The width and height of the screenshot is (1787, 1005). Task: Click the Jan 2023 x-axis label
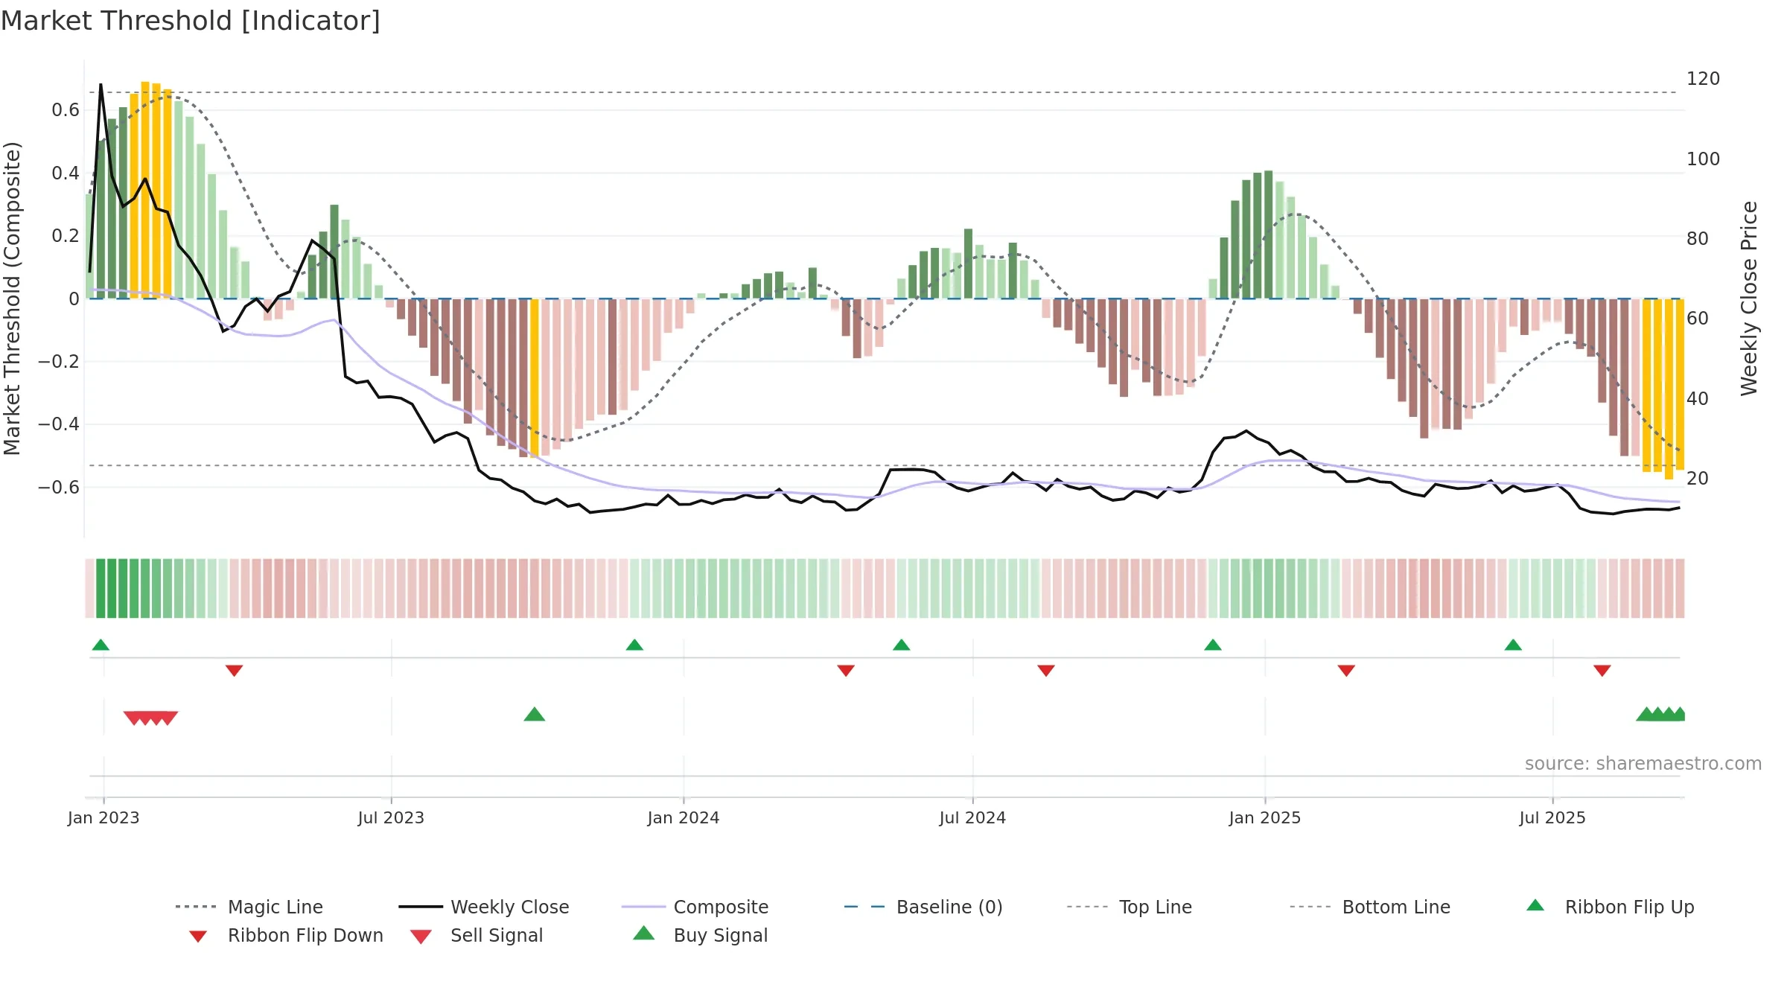pyautogui.click(x=103, y=818)
